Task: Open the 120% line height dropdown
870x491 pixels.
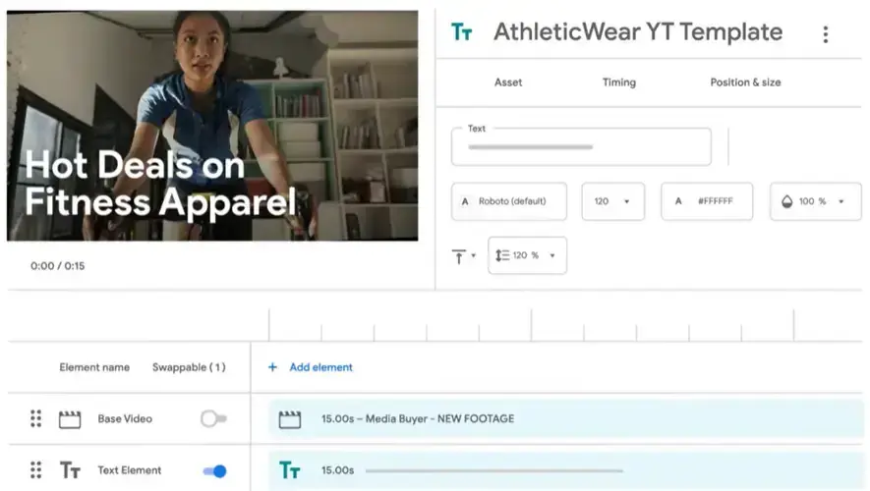Action: coord(527,255)
